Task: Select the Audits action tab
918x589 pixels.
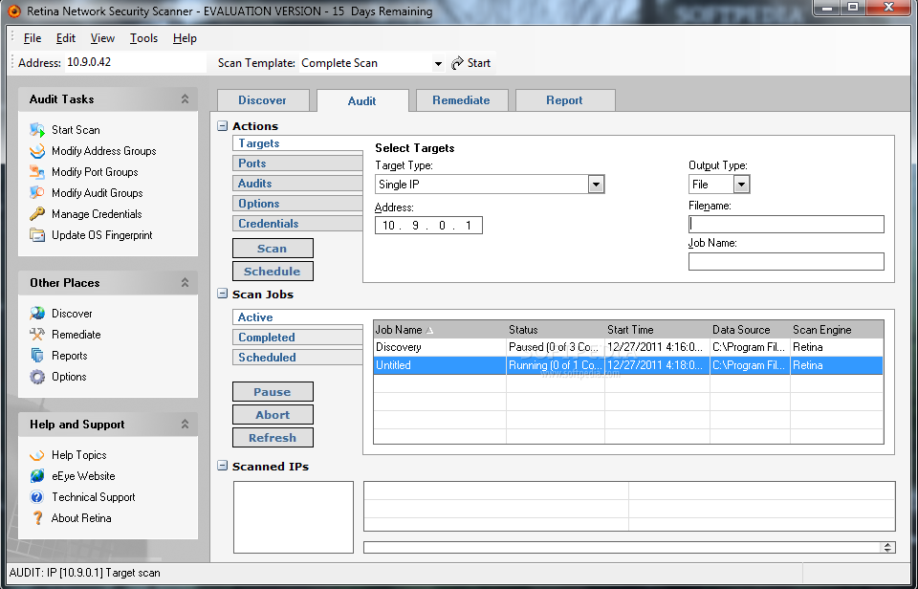Action: point(297,184)
